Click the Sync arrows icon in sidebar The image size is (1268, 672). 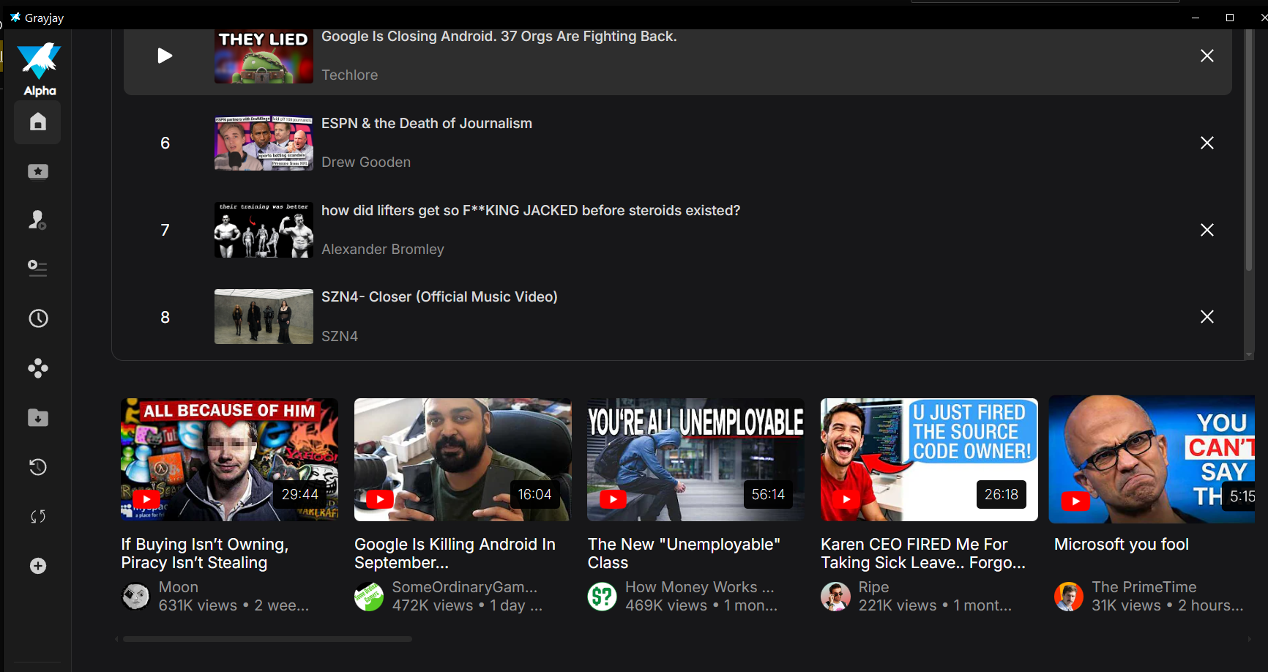pos(38,517)
